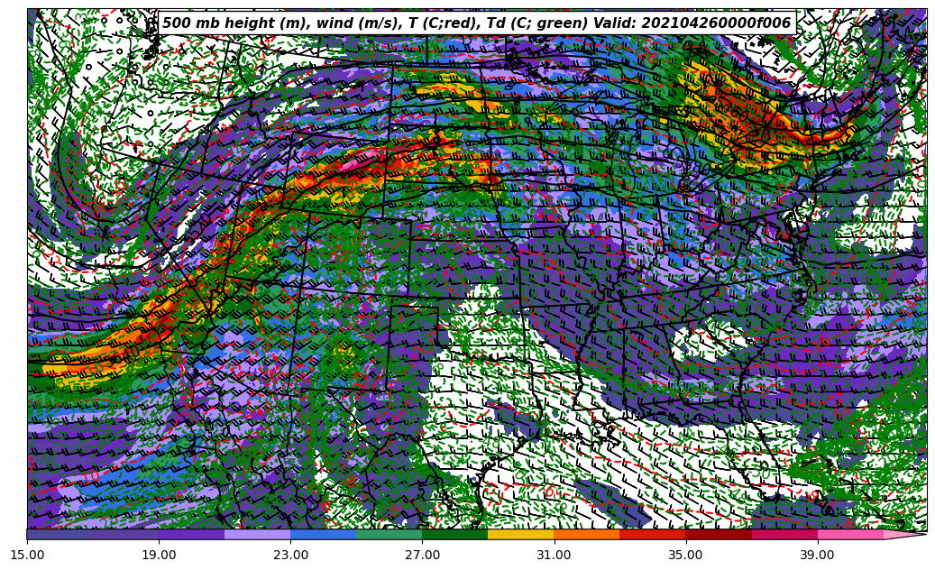Select the 19.00 colorbar tick label
Viewport: 935px width, 570px height.
pos(160,555)
